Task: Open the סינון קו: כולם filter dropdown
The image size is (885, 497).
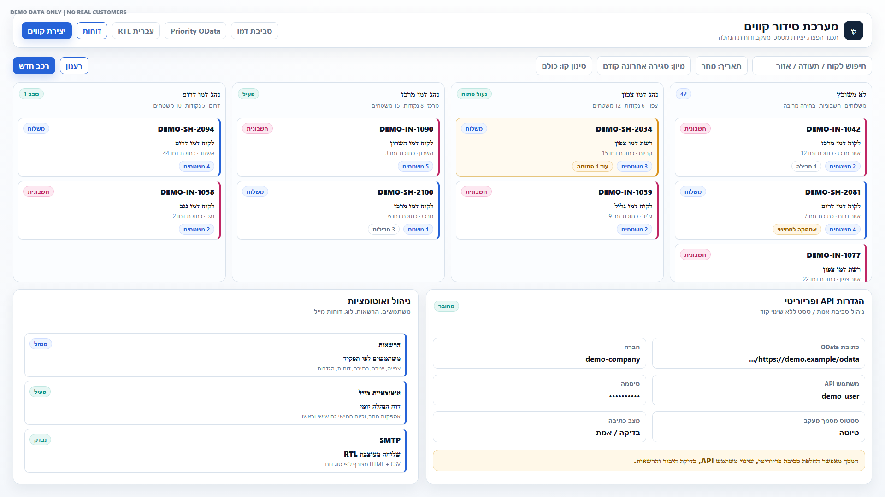Action: click(564, 66)
